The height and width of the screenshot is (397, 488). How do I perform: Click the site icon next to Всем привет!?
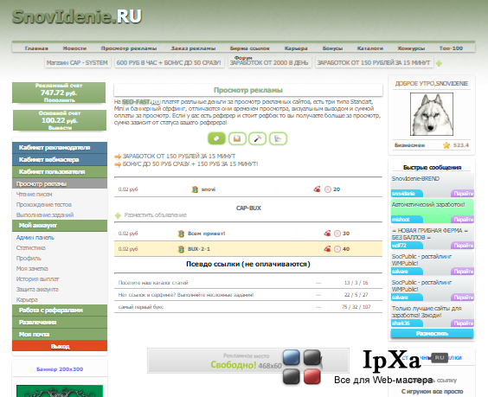(x=181, y=234)
